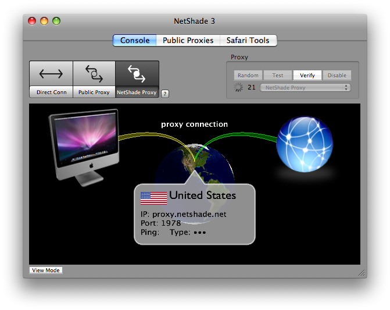Click the Disable proxy button
This screenshot has width=390, height=310.
pyautogui.click(x=337, y=75)
